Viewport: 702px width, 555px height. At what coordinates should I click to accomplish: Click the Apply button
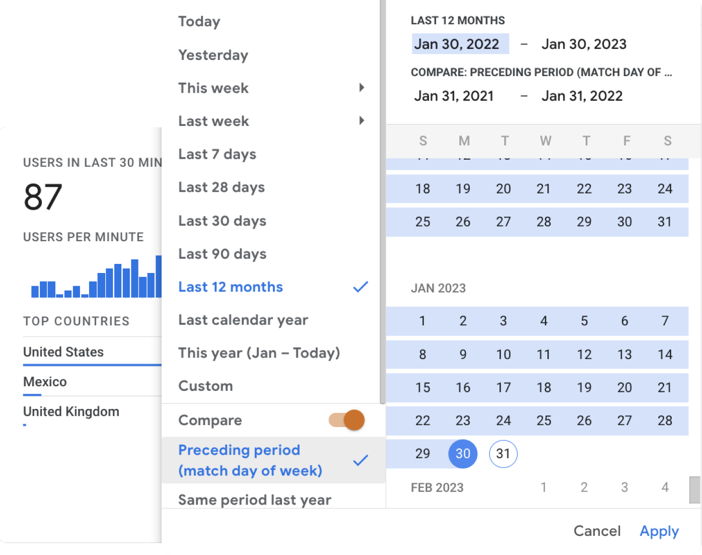pyautogui.click(x=659, y=531)
